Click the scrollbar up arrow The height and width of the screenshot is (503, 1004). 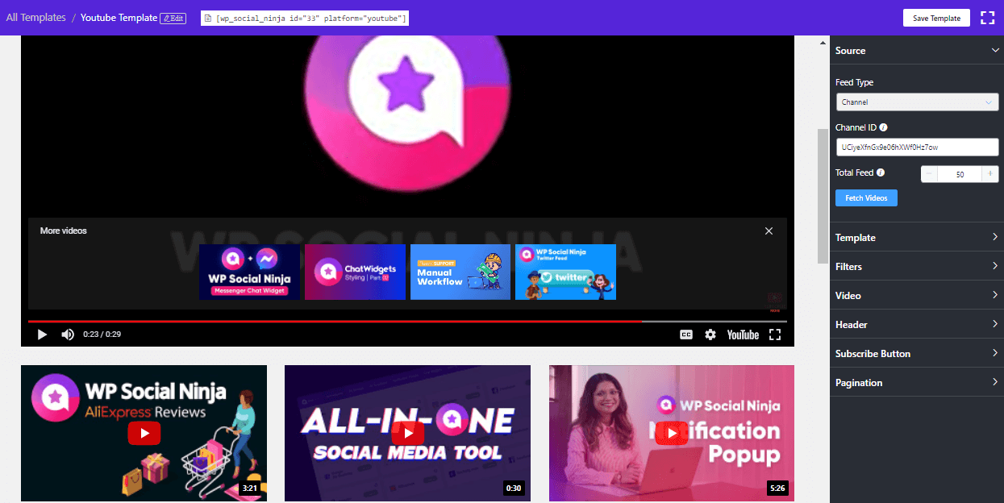[823, 42]
